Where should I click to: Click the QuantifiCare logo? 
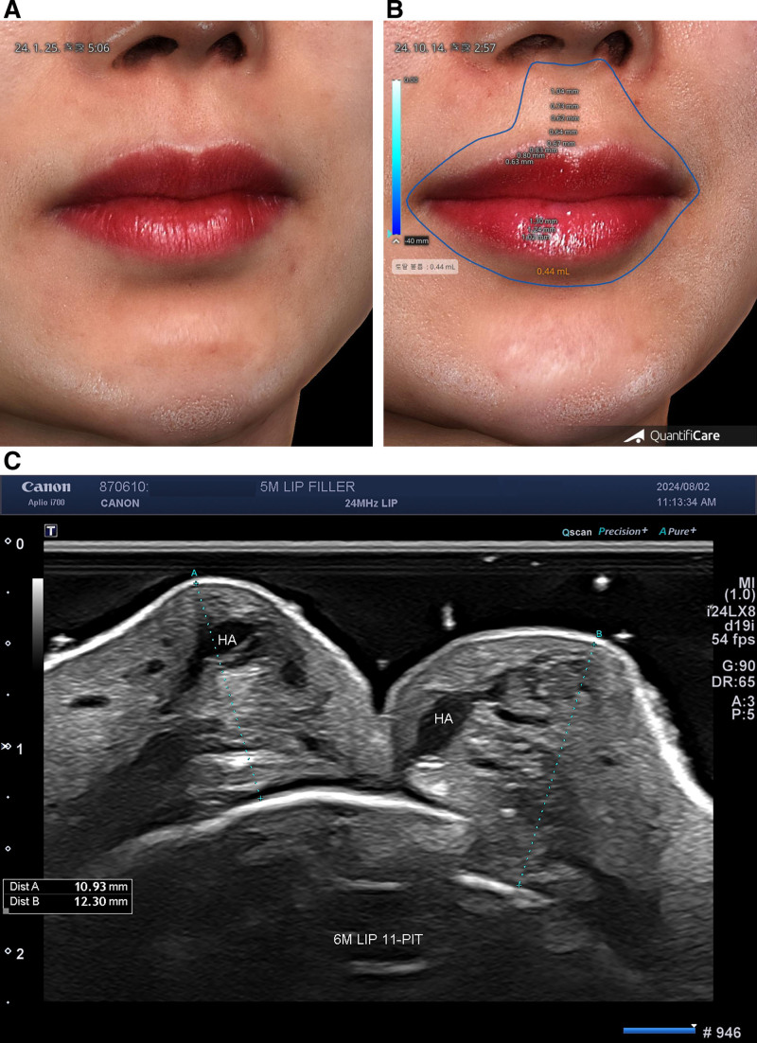coord(673,436)
